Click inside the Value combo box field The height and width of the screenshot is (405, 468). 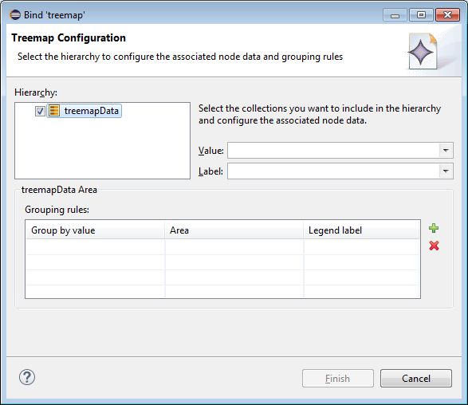point(333,151)
